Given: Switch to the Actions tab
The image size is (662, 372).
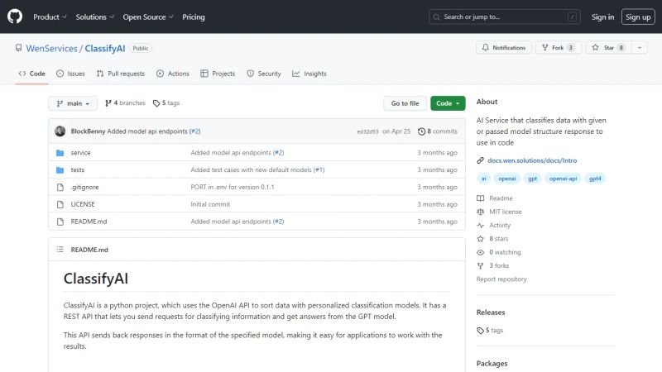Looking at the screenshot, I should 173,74.
